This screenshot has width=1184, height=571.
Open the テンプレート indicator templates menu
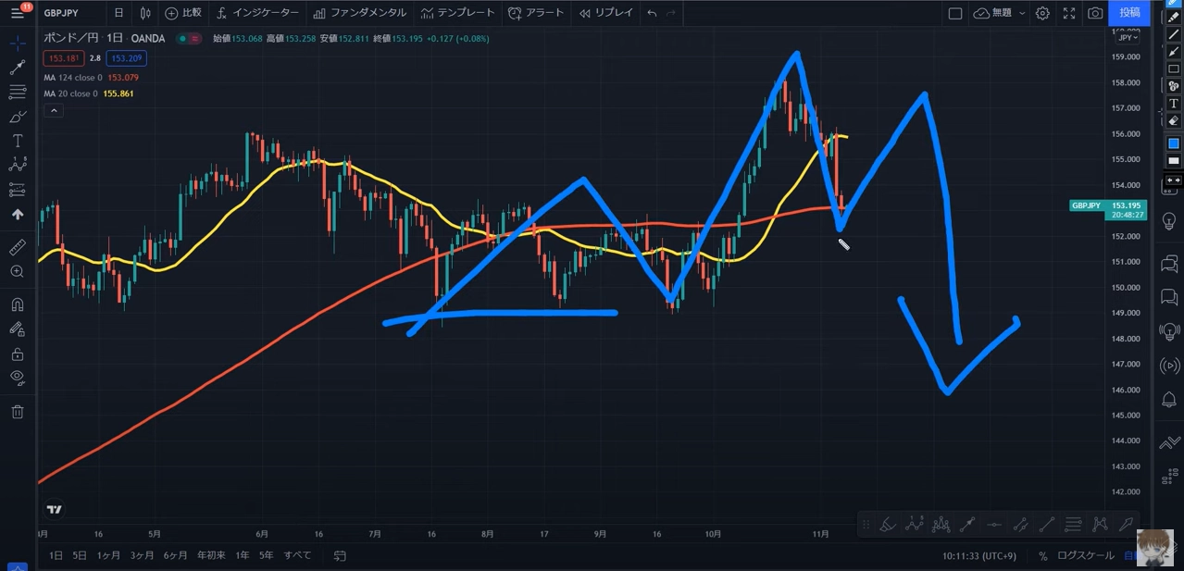[458, 13]
